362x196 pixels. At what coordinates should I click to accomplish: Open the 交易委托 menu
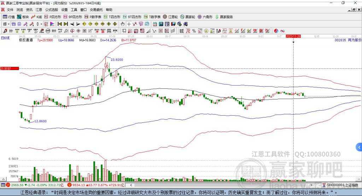(96, 10)
